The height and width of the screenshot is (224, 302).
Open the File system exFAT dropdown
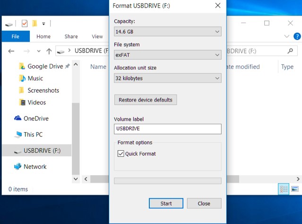pos(168,55)
